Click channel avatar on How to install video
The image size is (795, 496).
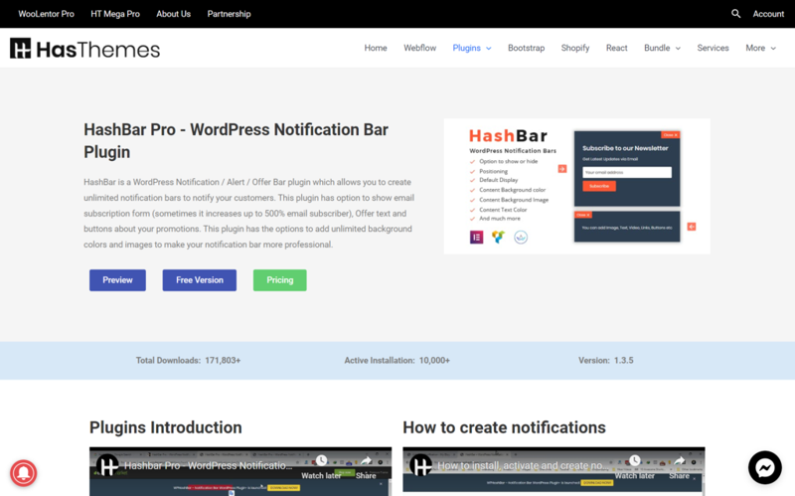pos(420,465)
